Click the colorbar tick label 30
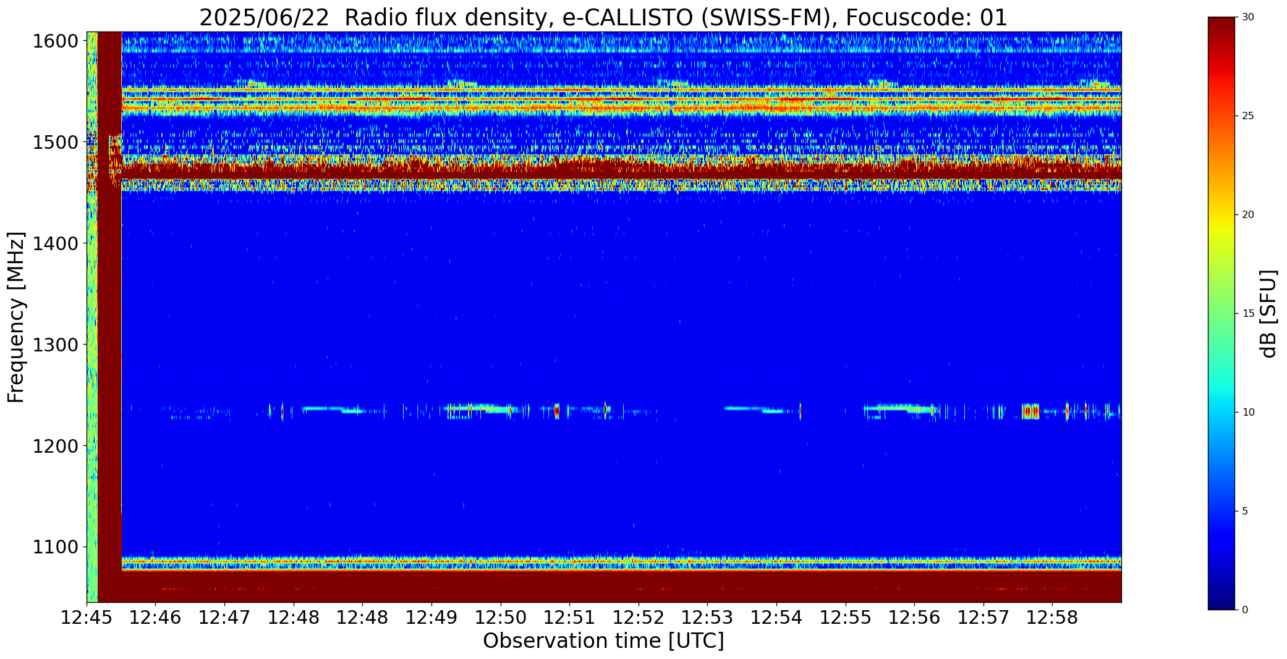 click(1248, 17)
